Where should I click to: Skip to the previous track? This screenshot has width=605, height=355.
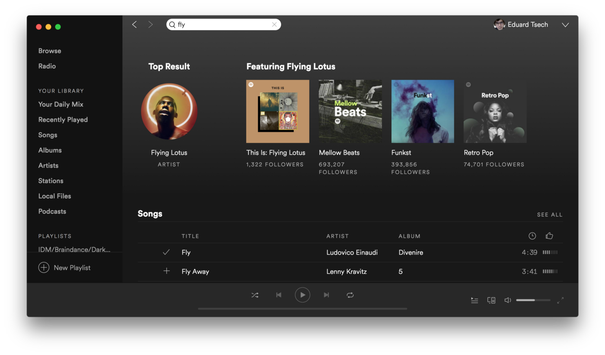[279, 295]
